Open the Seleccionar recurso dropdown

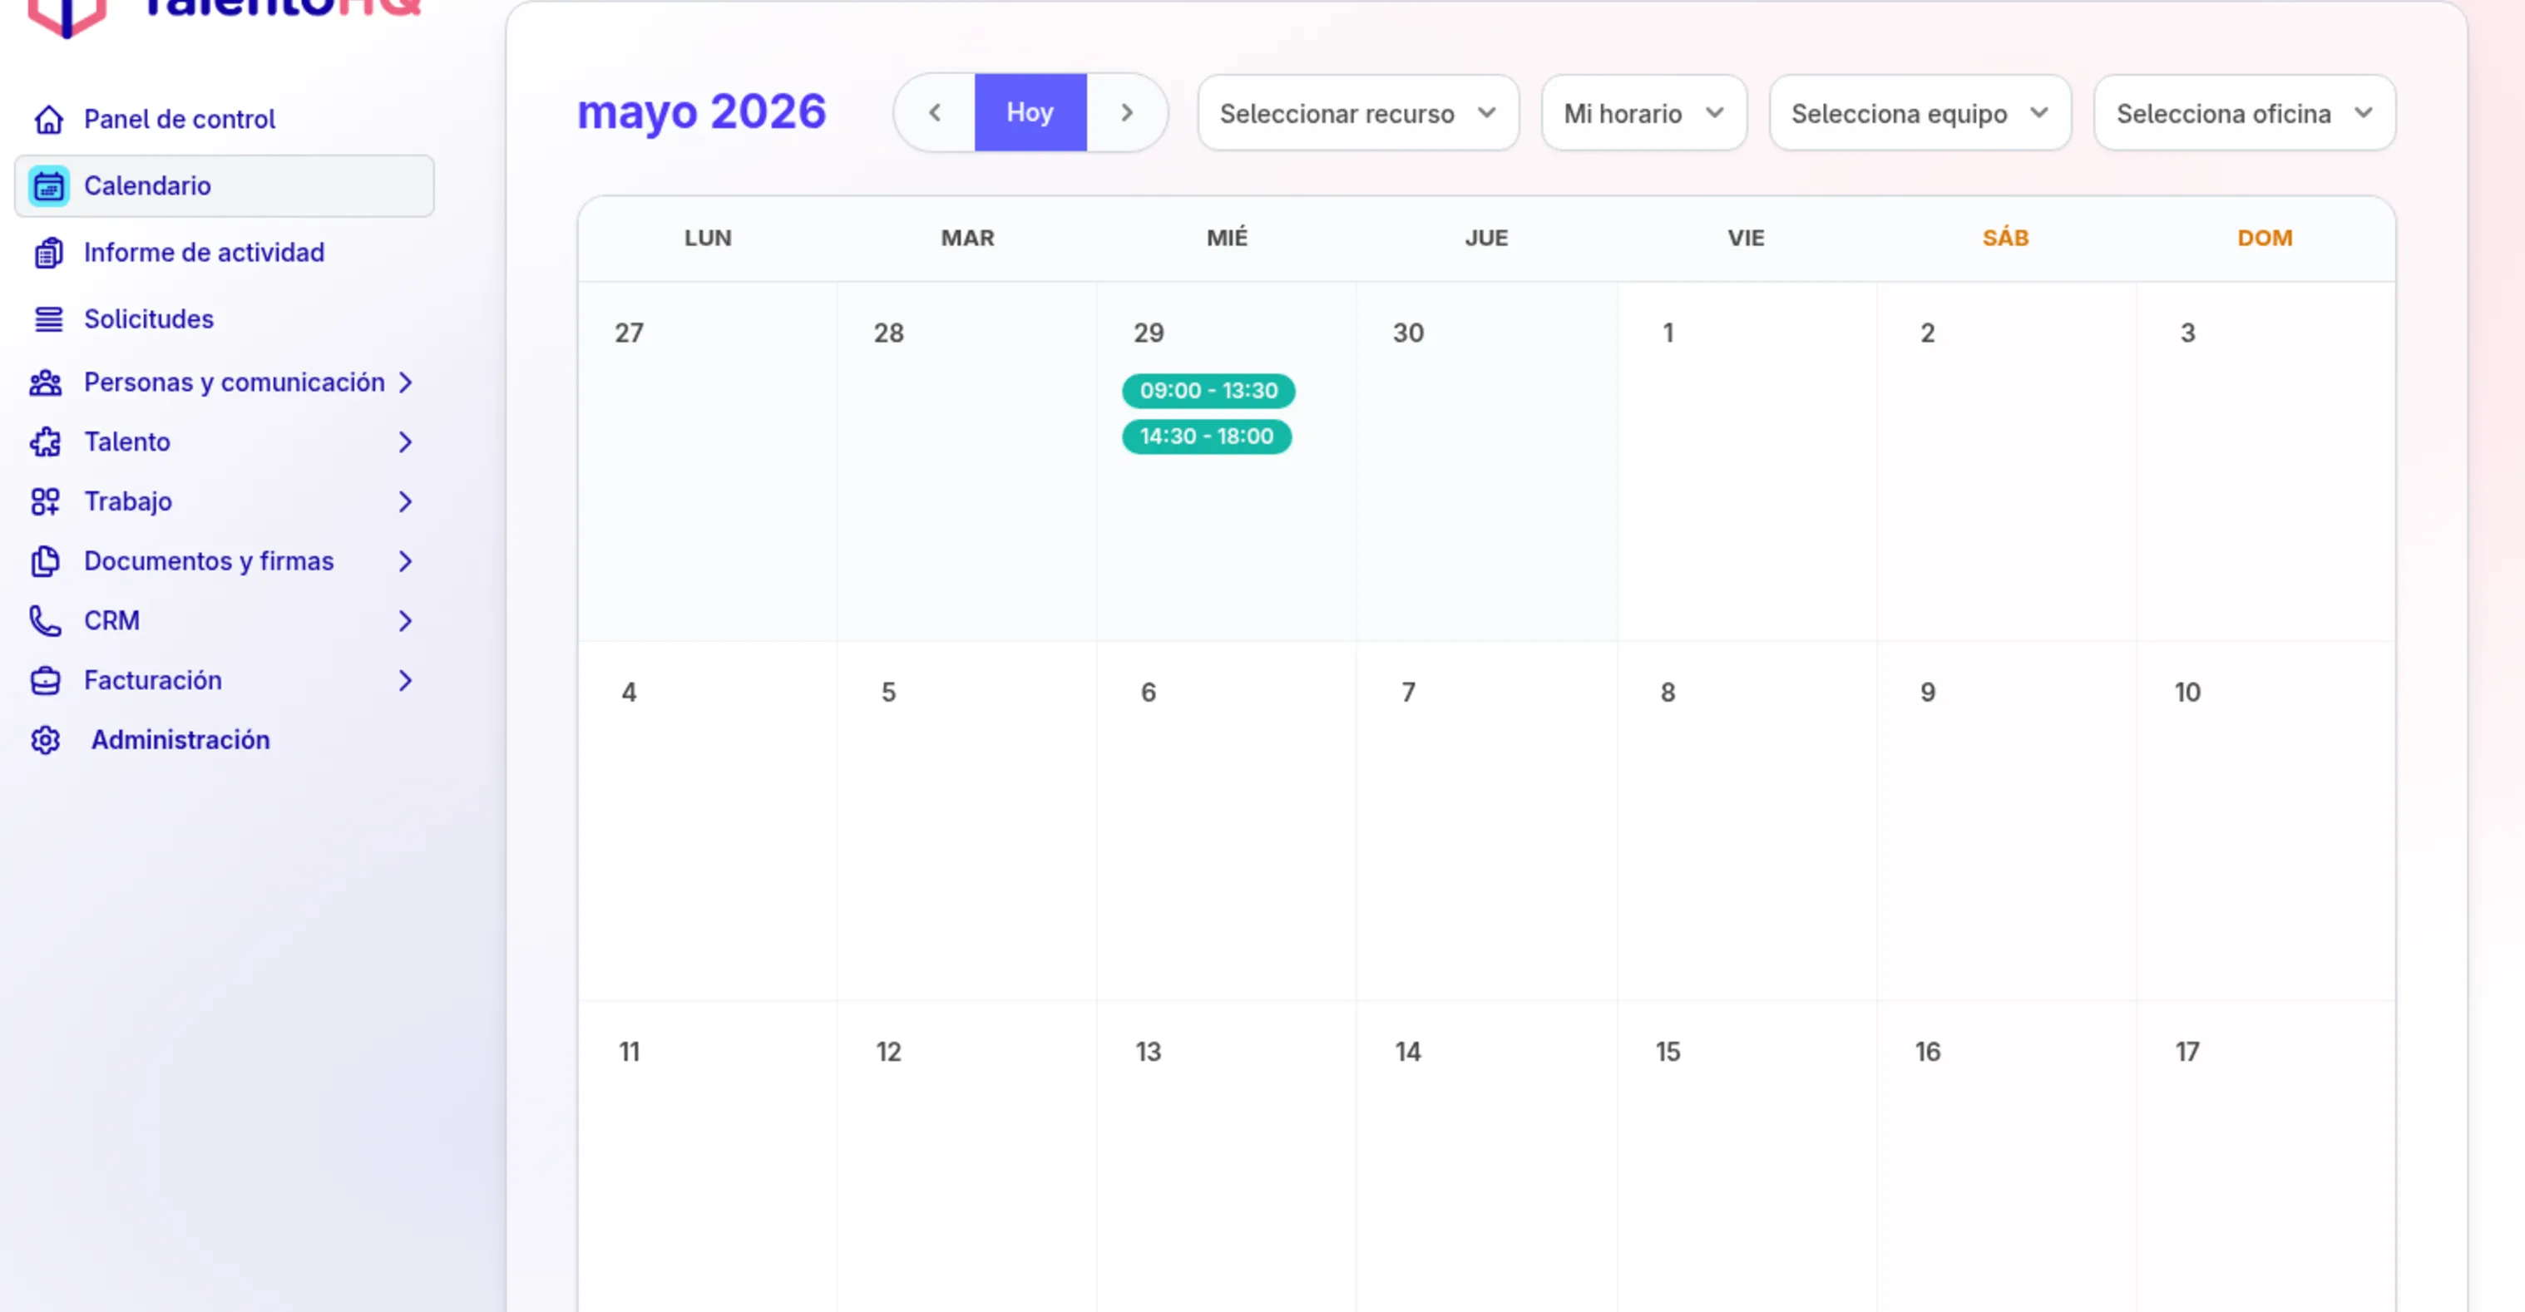[x=1357, y=114]
